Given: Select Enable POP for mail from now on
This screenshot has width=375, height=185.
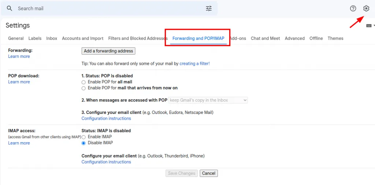Looking at the screenshot, I should (x=83, y=88).
